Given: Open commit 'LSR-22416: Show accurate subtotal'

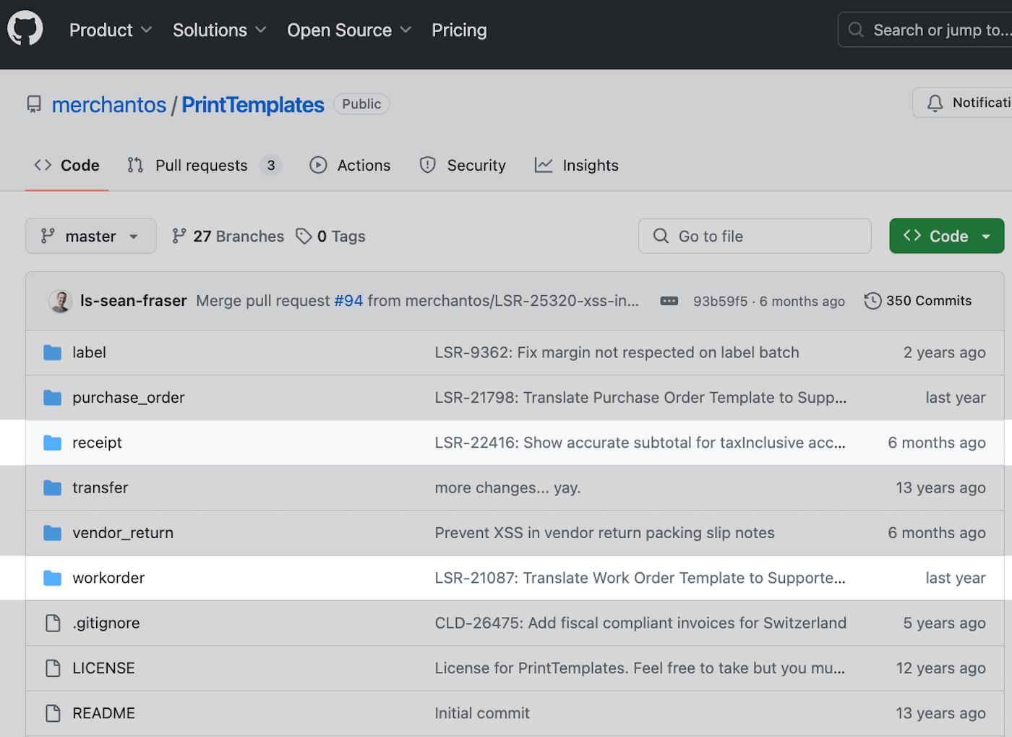Looking at the screenshot, I should point(640,443).
